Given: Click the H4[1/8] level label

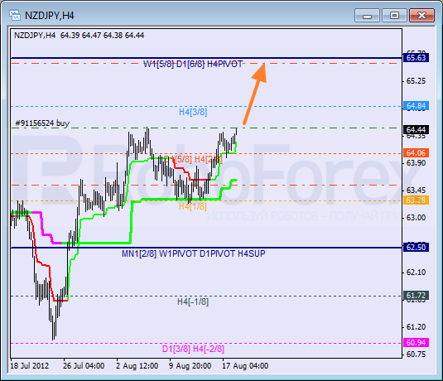Looking at the screenshot, I should pos(193,206).
